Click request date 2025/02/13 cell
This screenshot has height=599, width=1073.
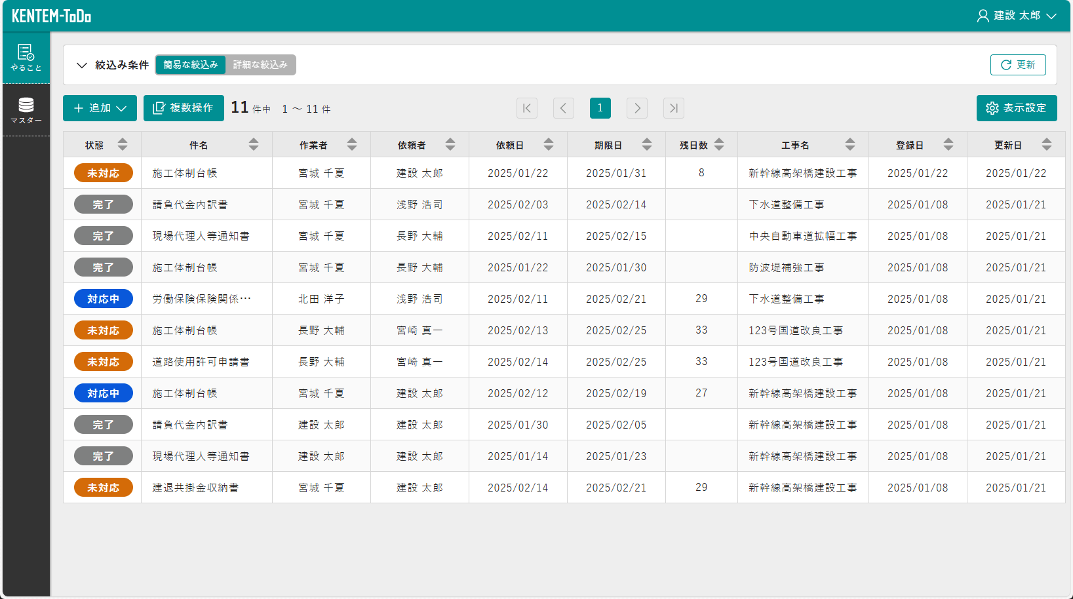pos(518,330)
